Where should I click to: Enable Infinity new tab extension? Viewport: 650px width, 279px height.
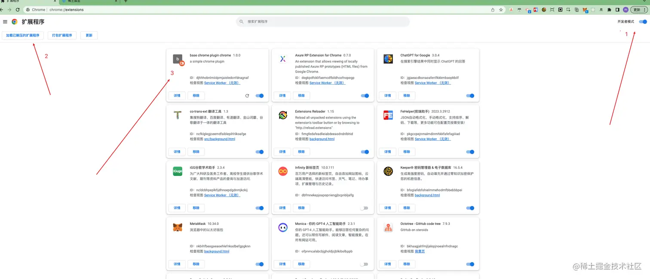(364, 208)
